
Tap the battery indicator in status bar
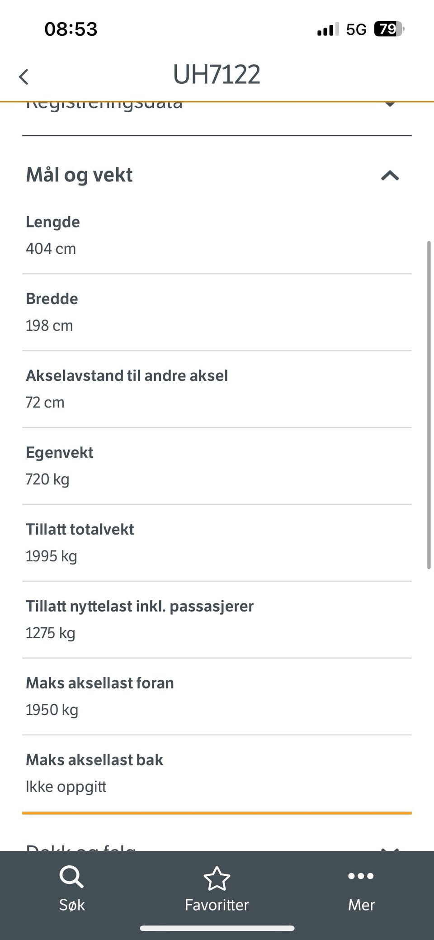[389, 29]
